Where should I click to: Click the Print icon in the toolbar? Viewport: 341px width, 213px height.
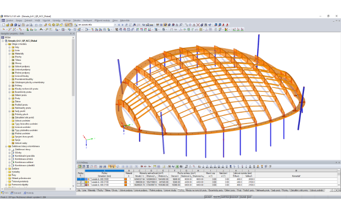(27, 25)
